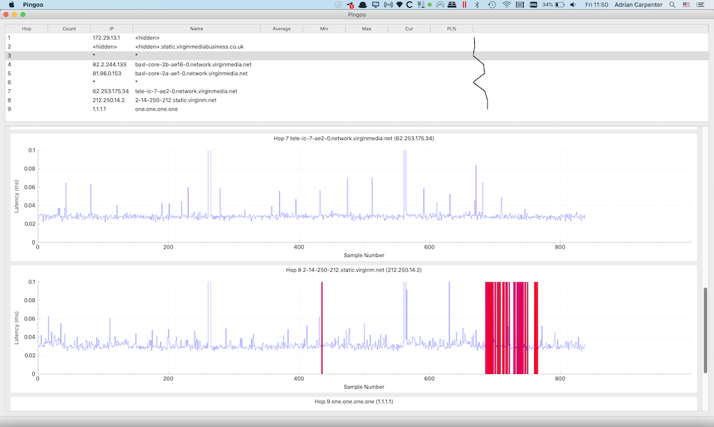Screen dimensions: 714x427
Task: Select basl-core-2a-ae1-0 hostname
Action: (191, 73)
